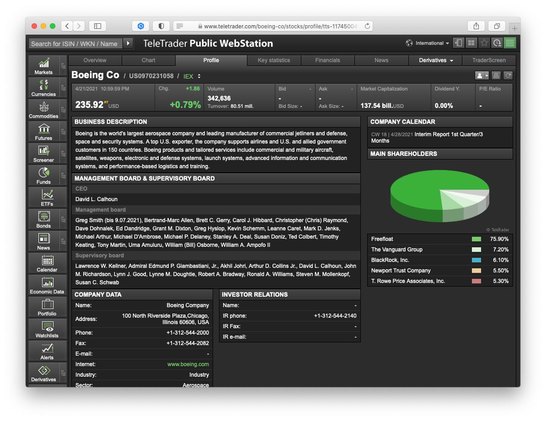Click Safari show sidebar button
Viewport: 546px width, 421px height.
pyautogui.click(x=97, y=26)
